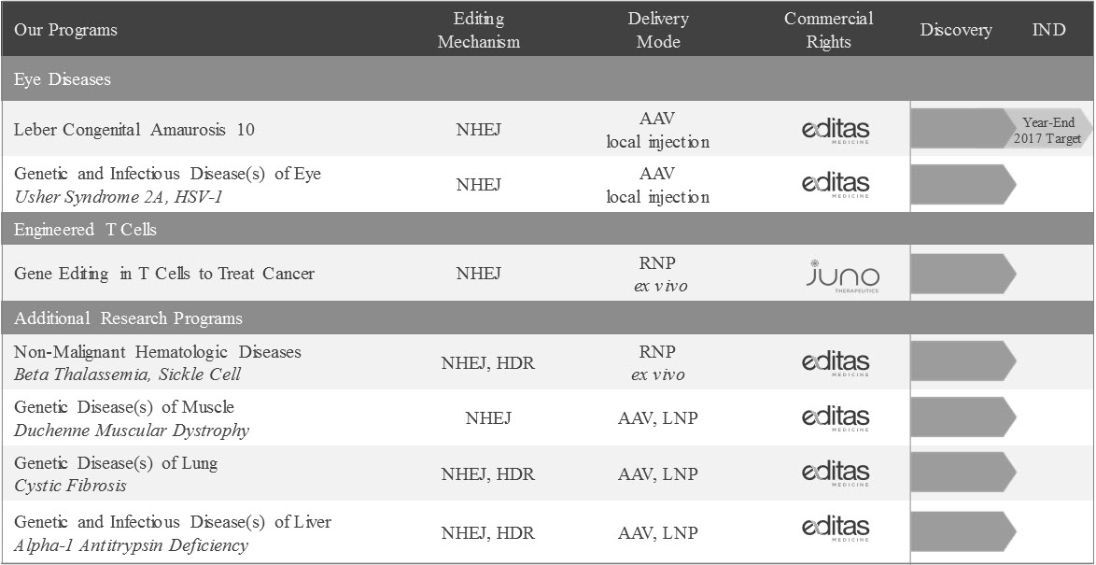Image resolution: width=1096 pixels, height=565 pixels.
Task: Select the Engineered T Cells section header
Action: point(85,230)
